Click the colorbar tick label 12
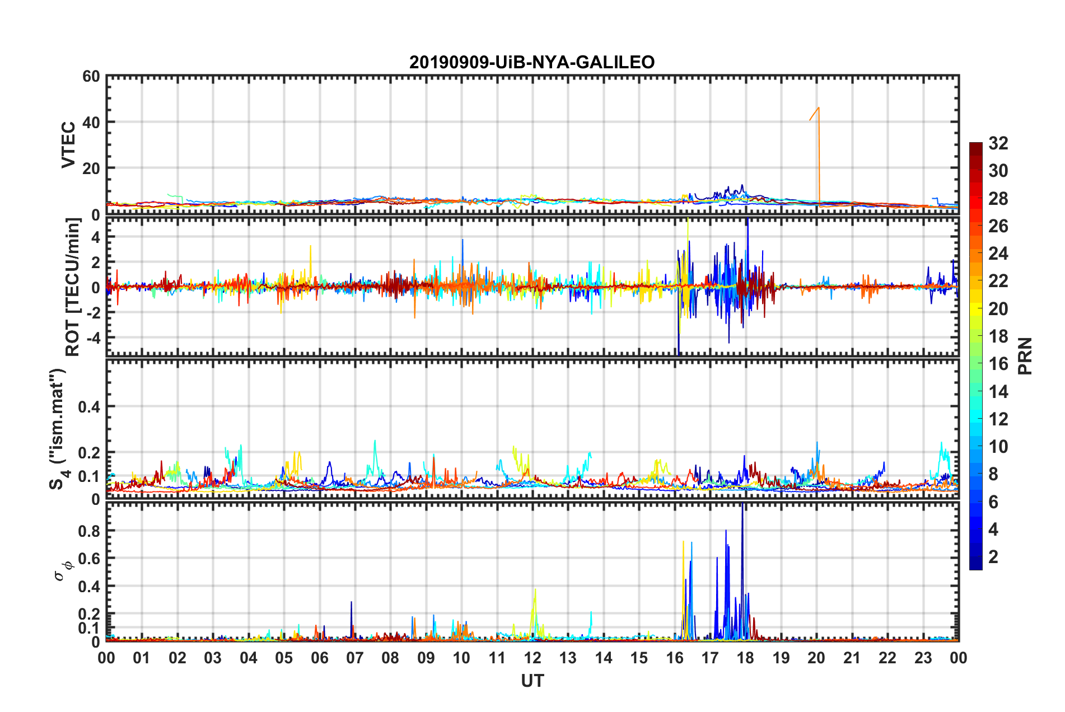Screen dimensions: 1065x712 click(998, 419)
